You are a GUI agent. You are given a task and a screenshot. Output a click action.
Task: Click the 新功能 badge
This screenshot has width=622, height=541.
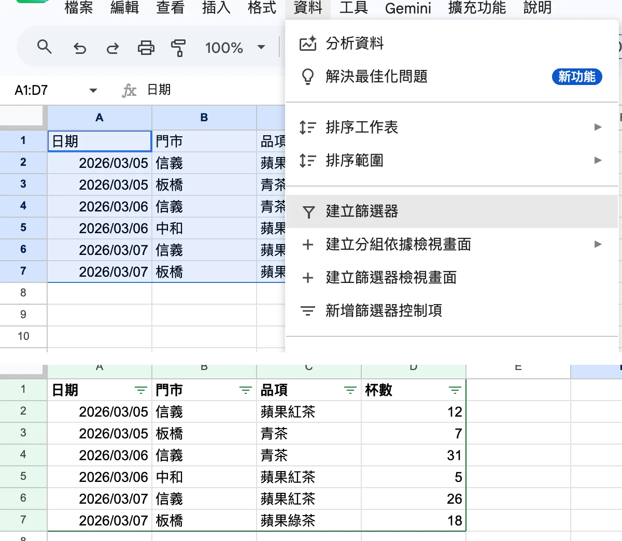pos(577,77)
